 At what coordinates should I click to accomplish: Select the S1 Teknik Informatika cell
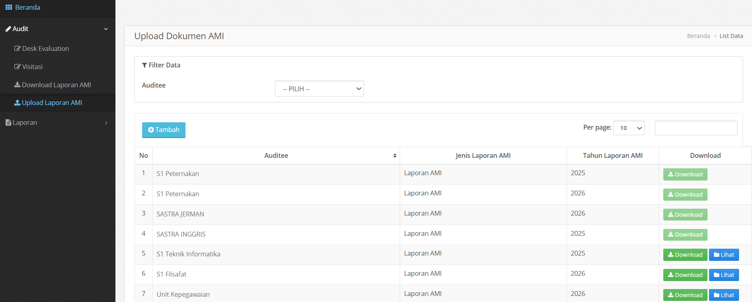(276, 254)
